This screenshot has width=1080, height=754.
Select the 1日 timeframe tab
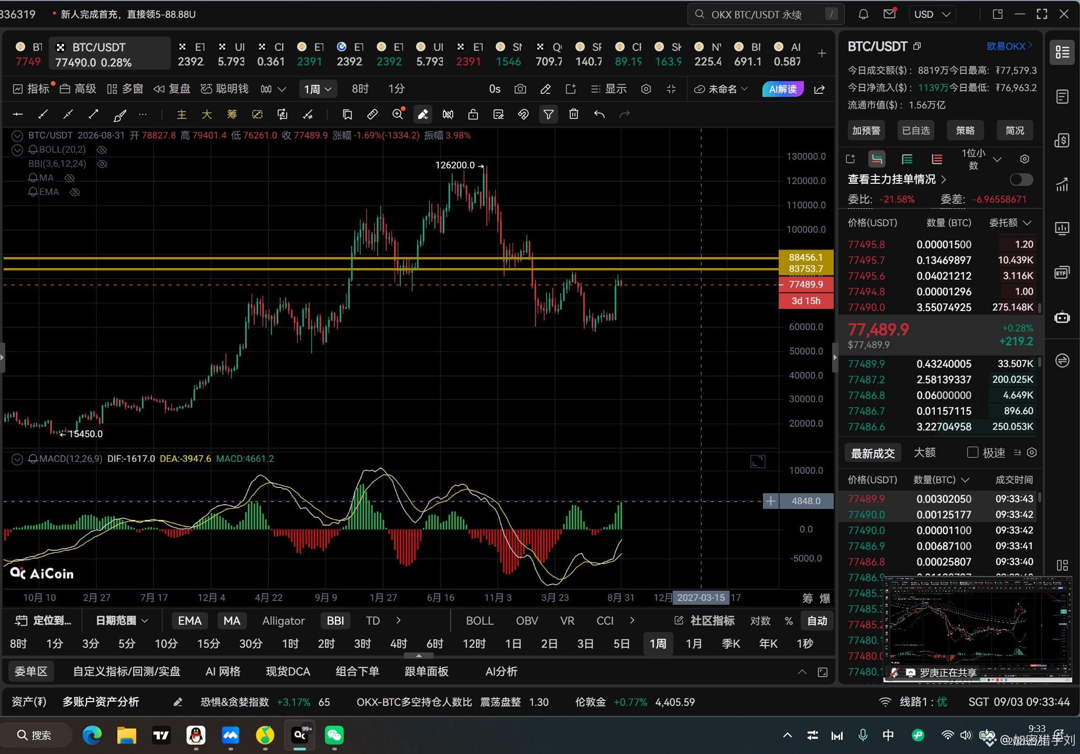coord(513,644)
